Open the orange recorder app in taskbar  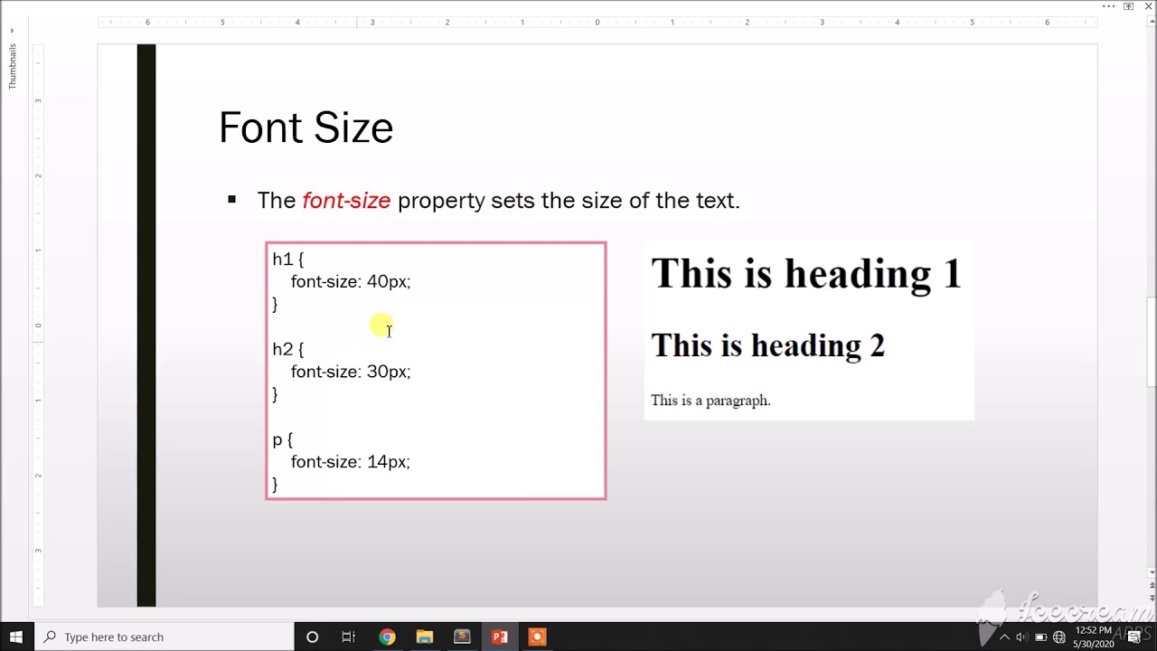[537, 637]
